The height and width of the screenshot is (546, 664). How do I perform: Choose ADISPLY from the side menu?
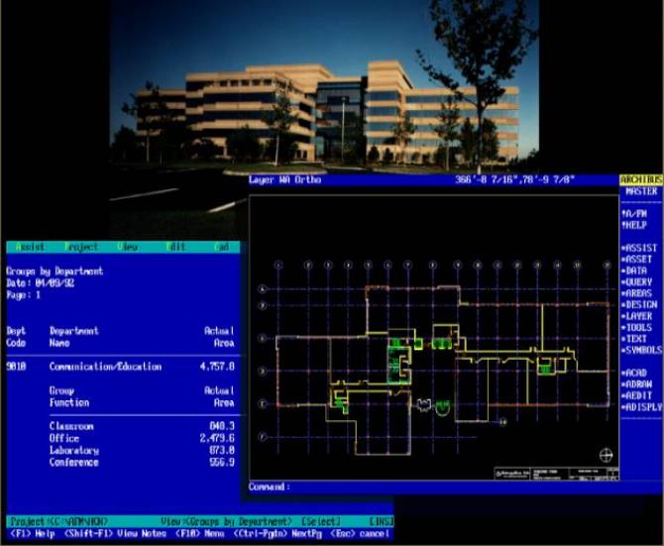point(641,407)
